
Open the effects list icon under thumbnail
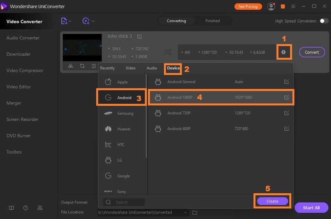click(x=94, y=66)
